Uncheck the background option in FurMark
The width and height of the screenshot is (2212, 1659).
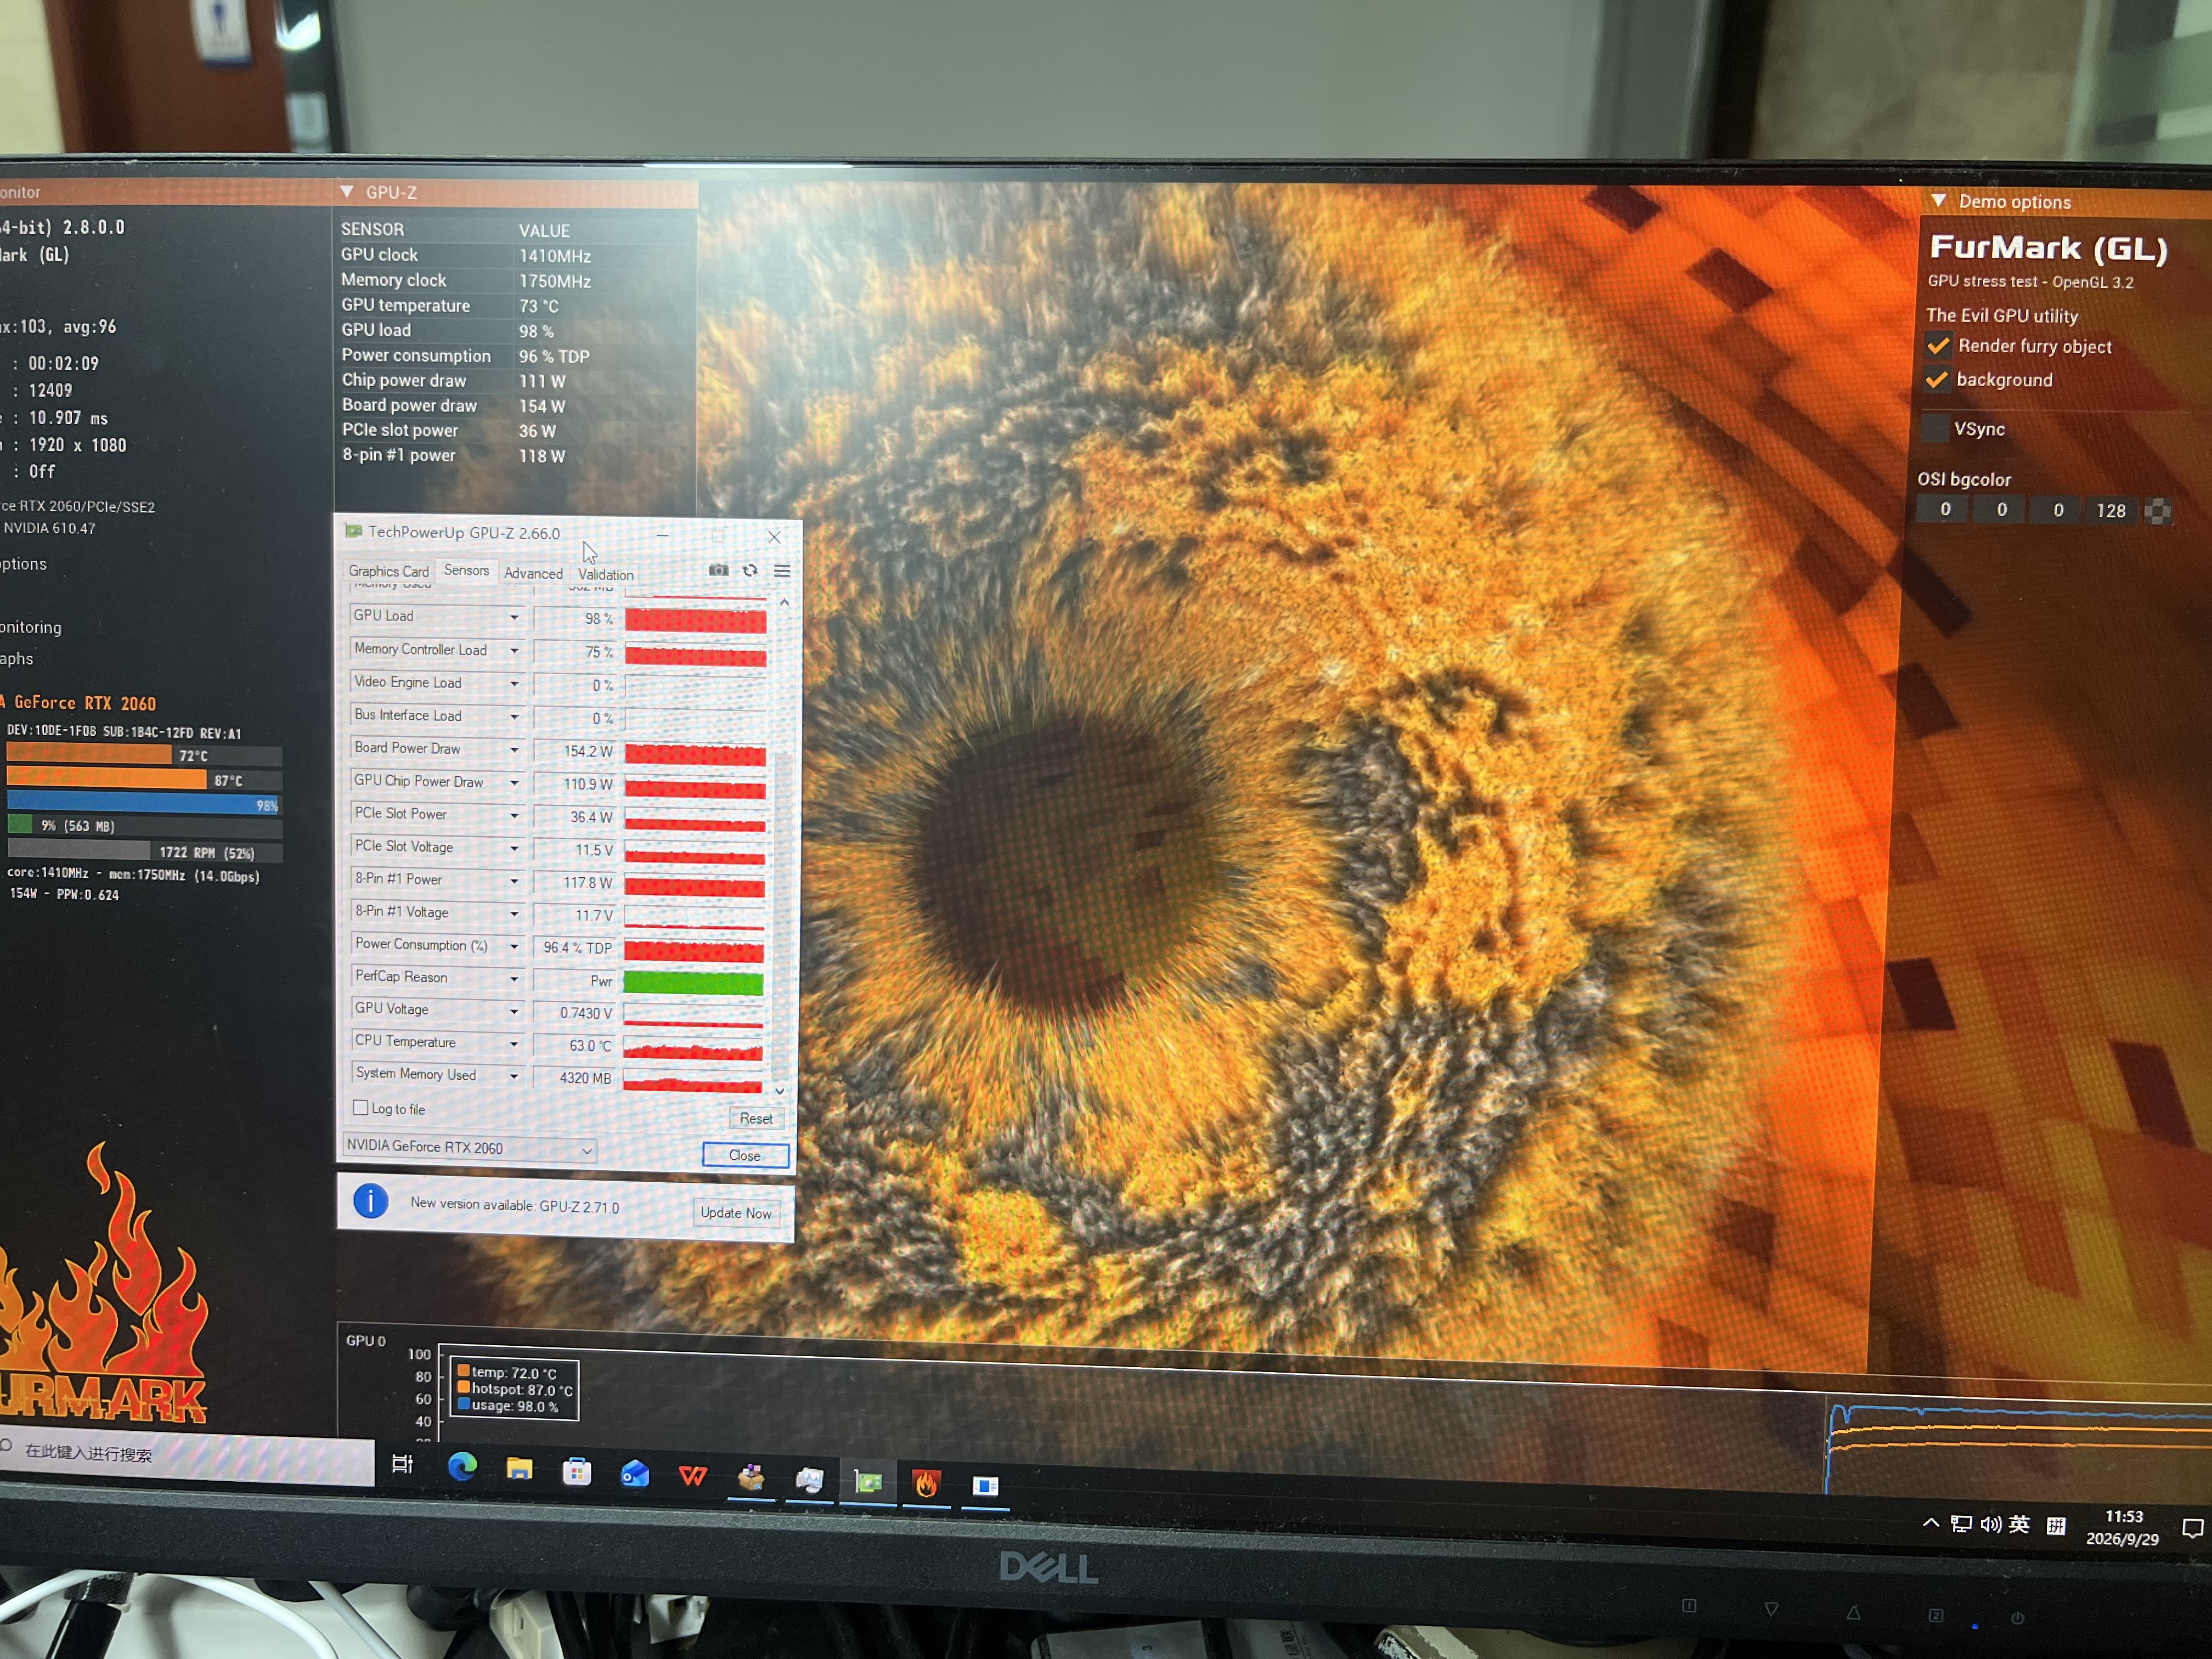(1937, 379)
